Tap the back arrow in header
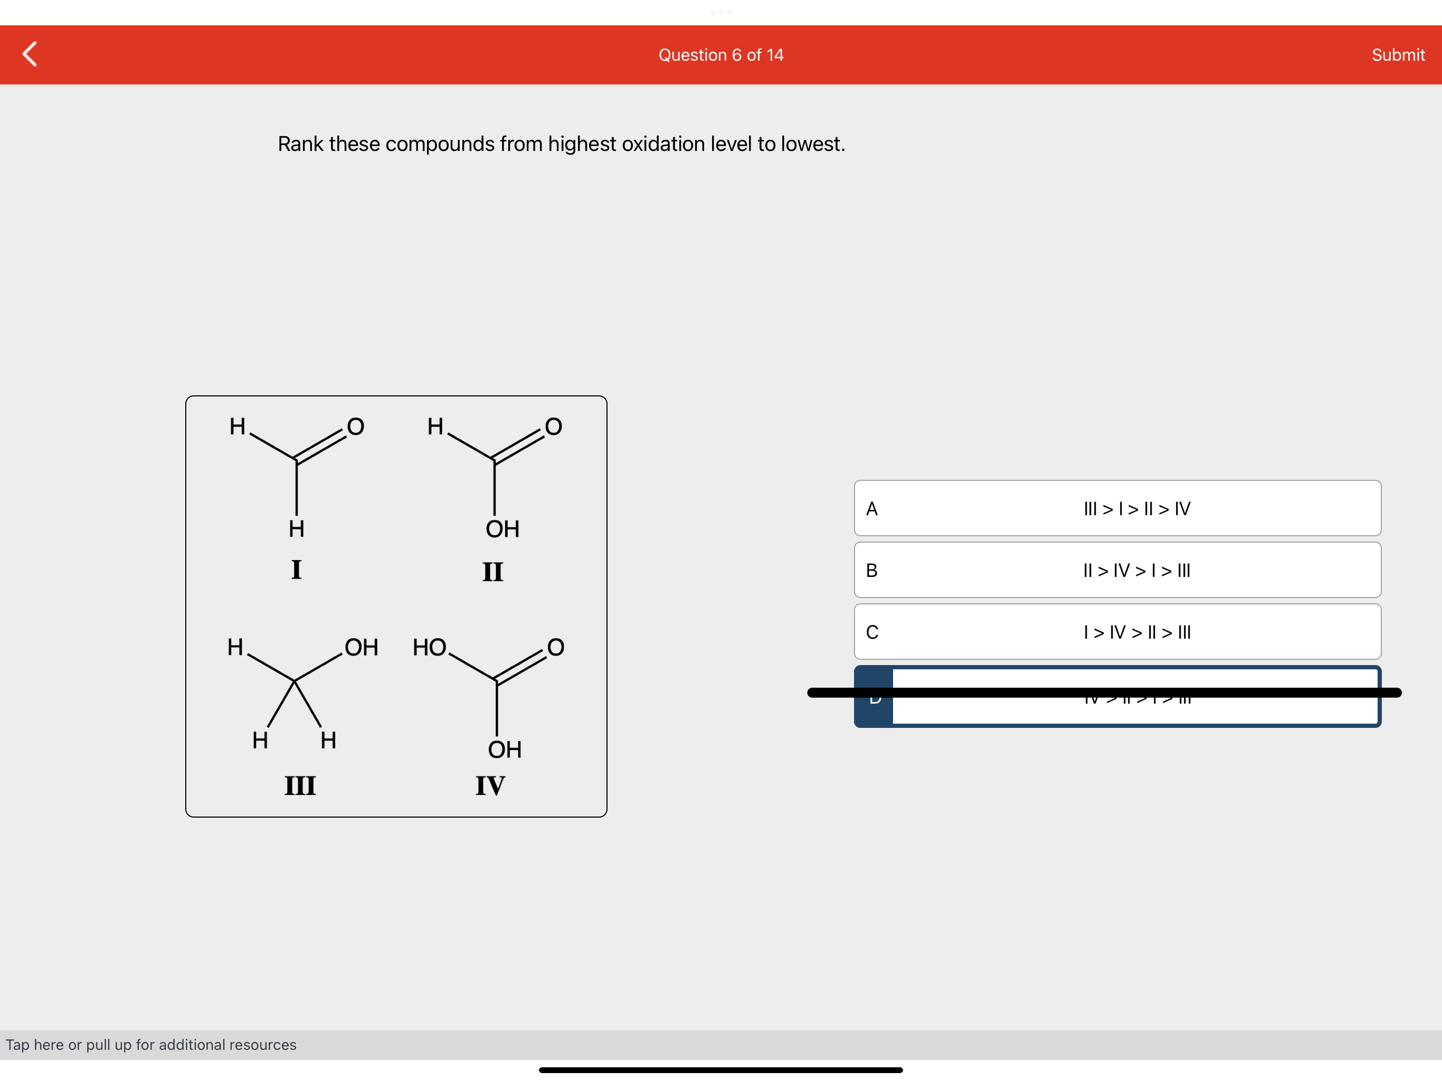This screenshot has height=1081, width=1442. (x=30, y=54)
